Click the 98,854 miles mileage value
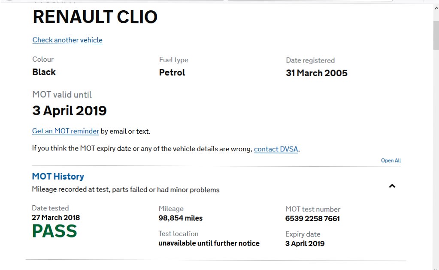Viewport: 439px width, 270px height. click(180, 218)
